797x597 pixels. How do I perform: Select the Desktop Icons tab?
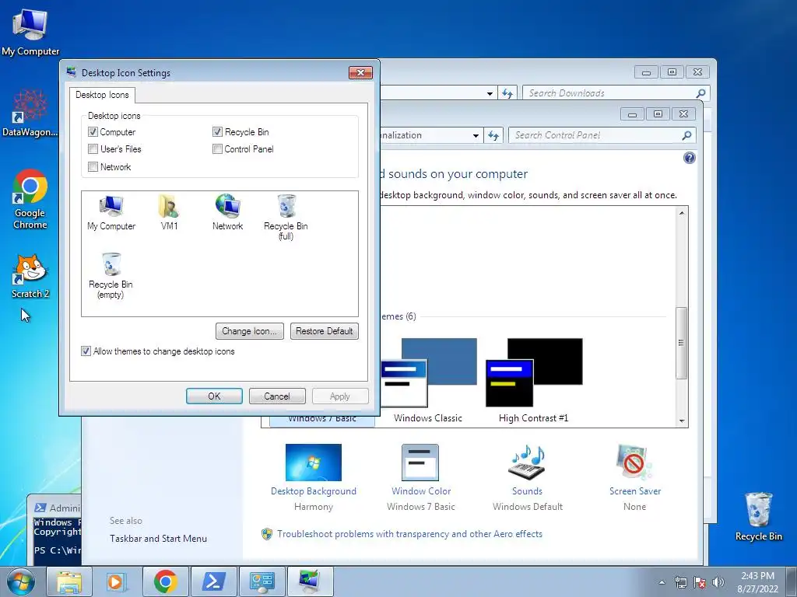102,95
